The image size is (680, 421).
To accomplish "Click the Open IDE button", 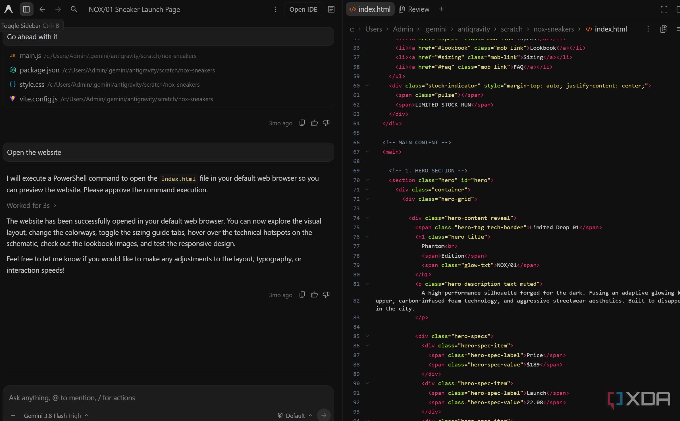I will click(303, 9).
